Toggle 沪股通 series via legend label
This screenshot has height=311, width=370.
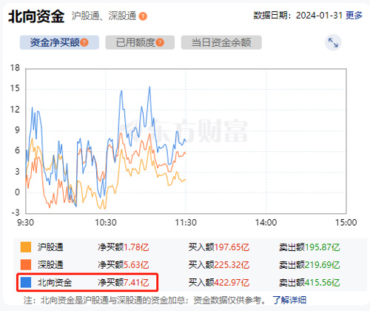point(50,247)
